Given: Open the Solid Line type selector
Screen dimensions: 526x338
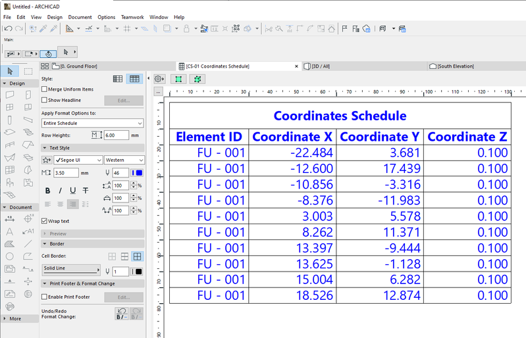Looking at the screenshot, I should [x=72, y=269].
